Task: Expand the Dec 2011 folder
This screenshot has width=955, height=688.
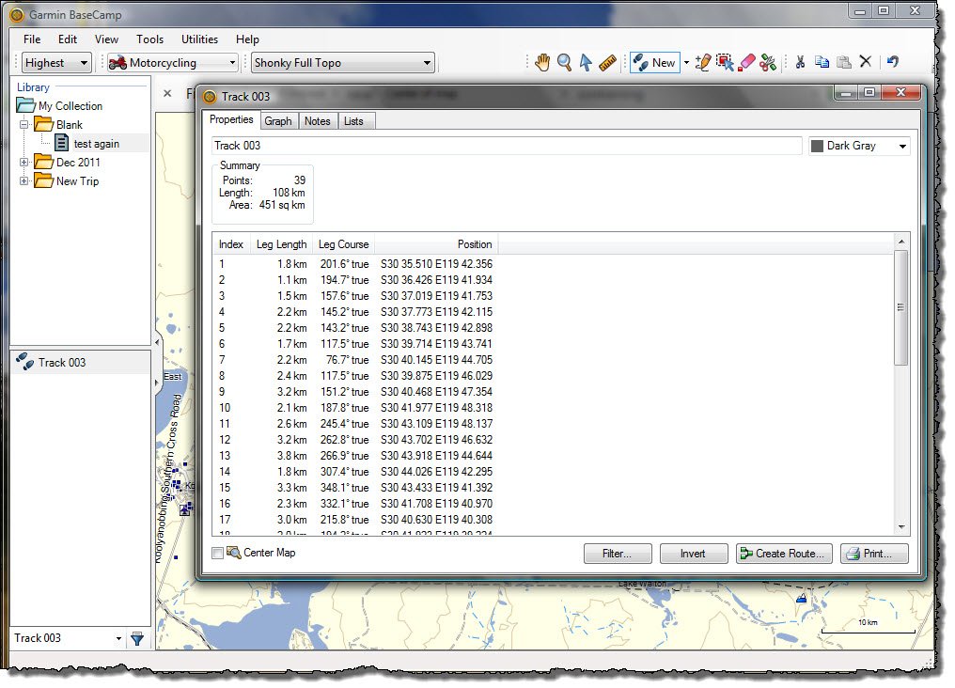Action: point(24,163)
